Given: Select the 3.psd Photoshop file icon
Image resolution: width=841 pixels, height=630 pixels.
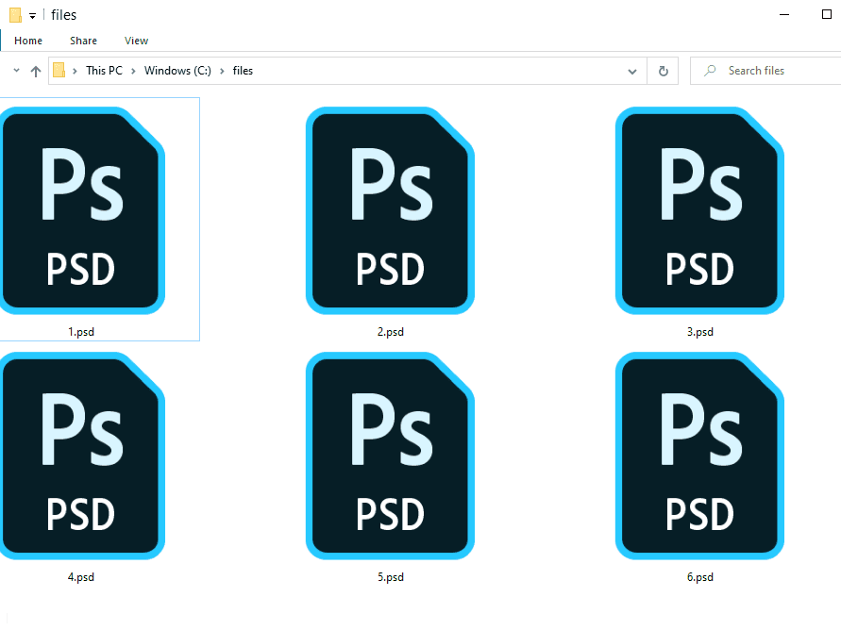Looking at the screenshot, I should click(699, 210).
